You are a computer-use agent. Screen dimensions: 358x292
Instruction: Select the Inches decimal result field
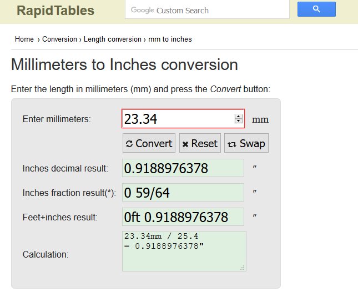click(183, 168)
